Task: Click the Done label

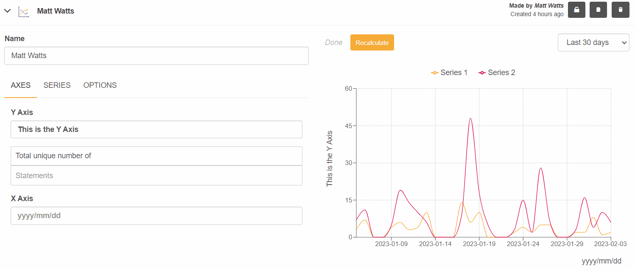Action: click(333, 42)
